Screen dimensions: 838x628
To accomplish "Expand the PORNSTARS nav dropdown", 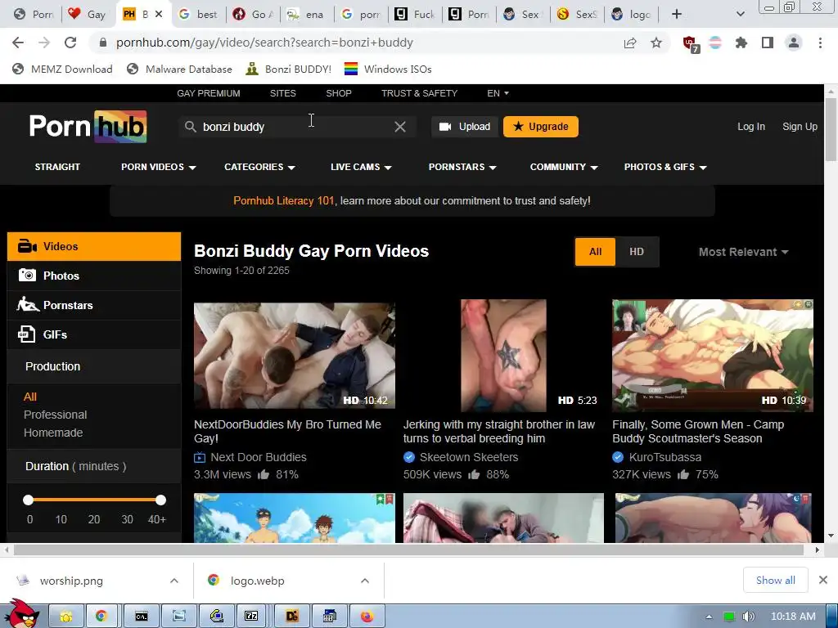I will (462, 167).
